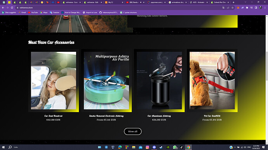
Task: Click the share page icon in address bar
Action: [x=228, y=8]
